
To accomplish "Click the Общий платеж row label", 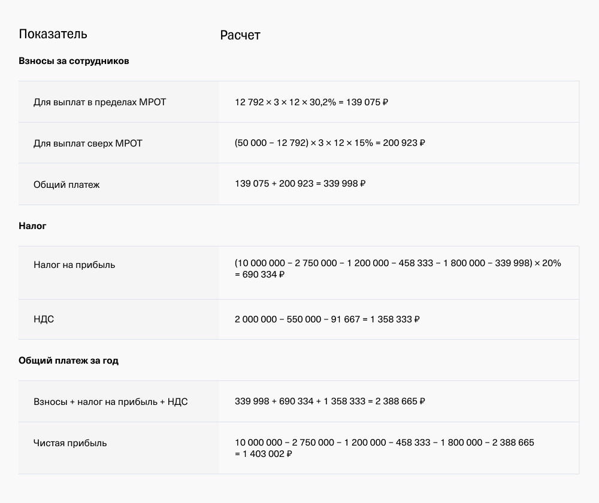I will click(66, 185).
